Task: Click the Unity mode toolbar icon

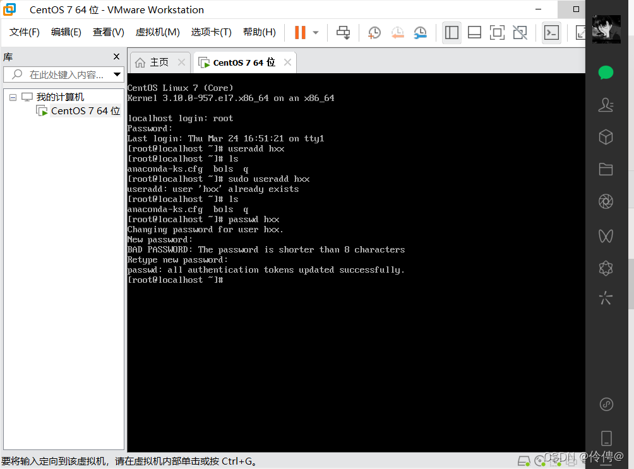Action: point(520,32)
